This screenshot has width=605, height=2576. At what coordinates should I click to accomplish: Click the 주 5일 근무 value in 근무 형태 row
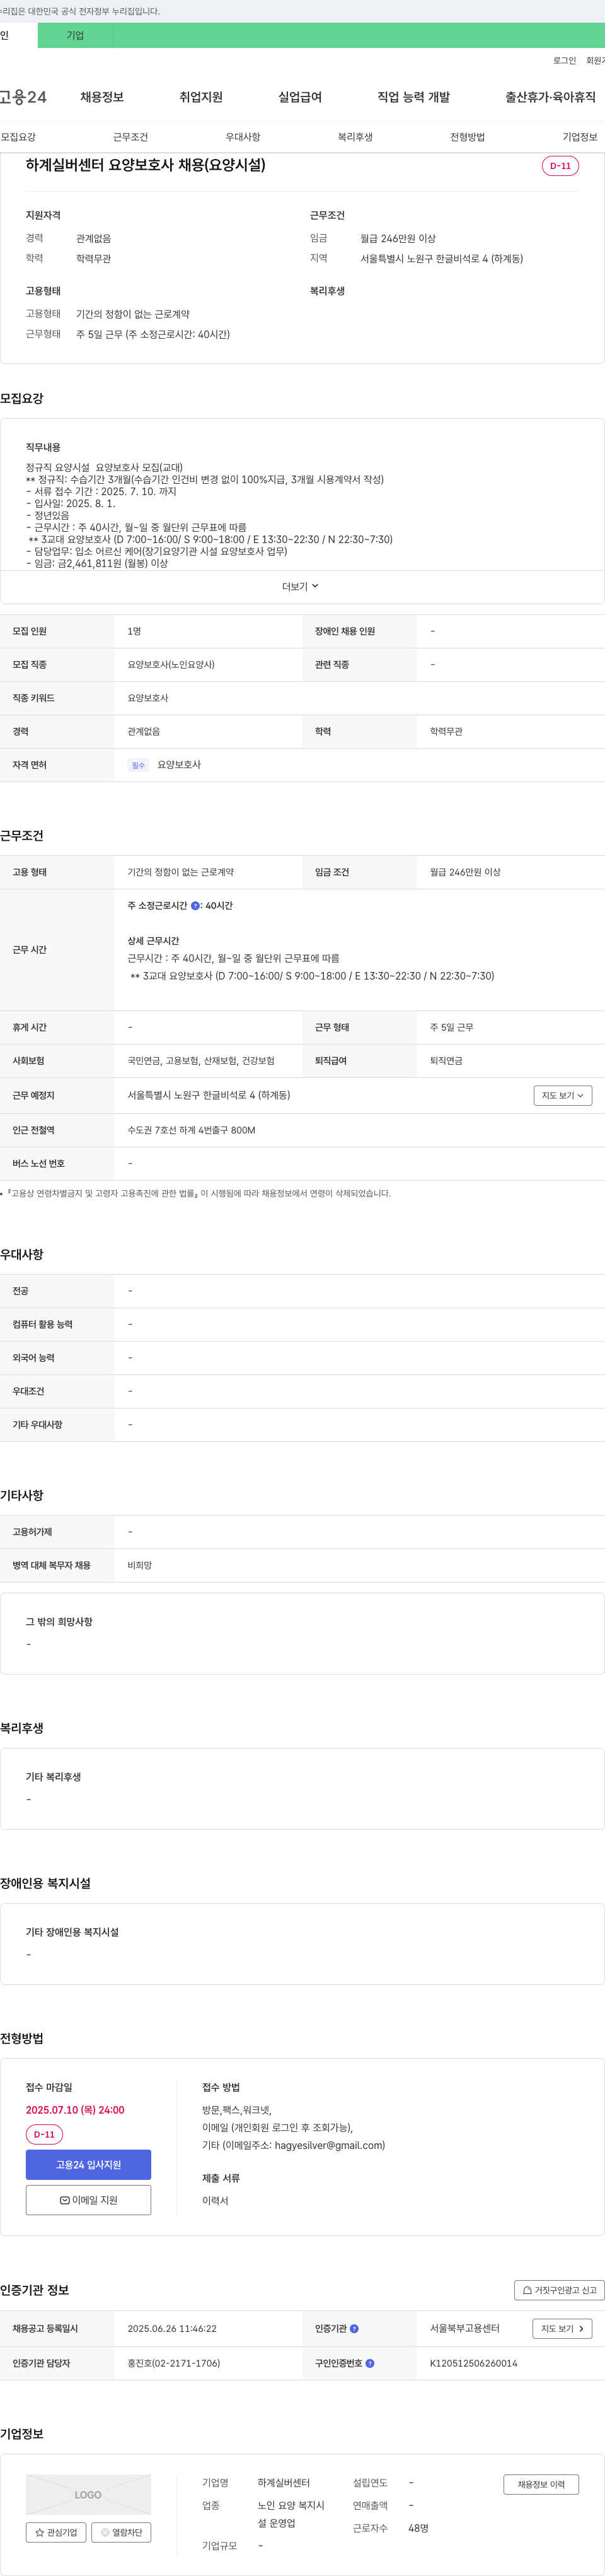(x=451, y=1028)
